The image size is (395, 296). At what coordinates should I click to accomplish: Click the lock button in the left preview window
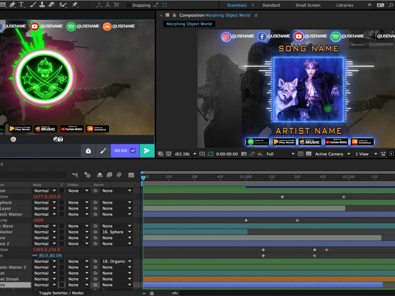coord(88,151)
